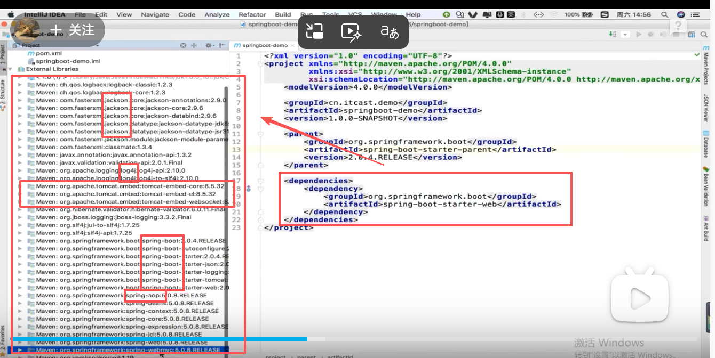Click the Search Everywhere magnifier icon
Viewport: 715px width, 358px height.
[x=705, y=35]
